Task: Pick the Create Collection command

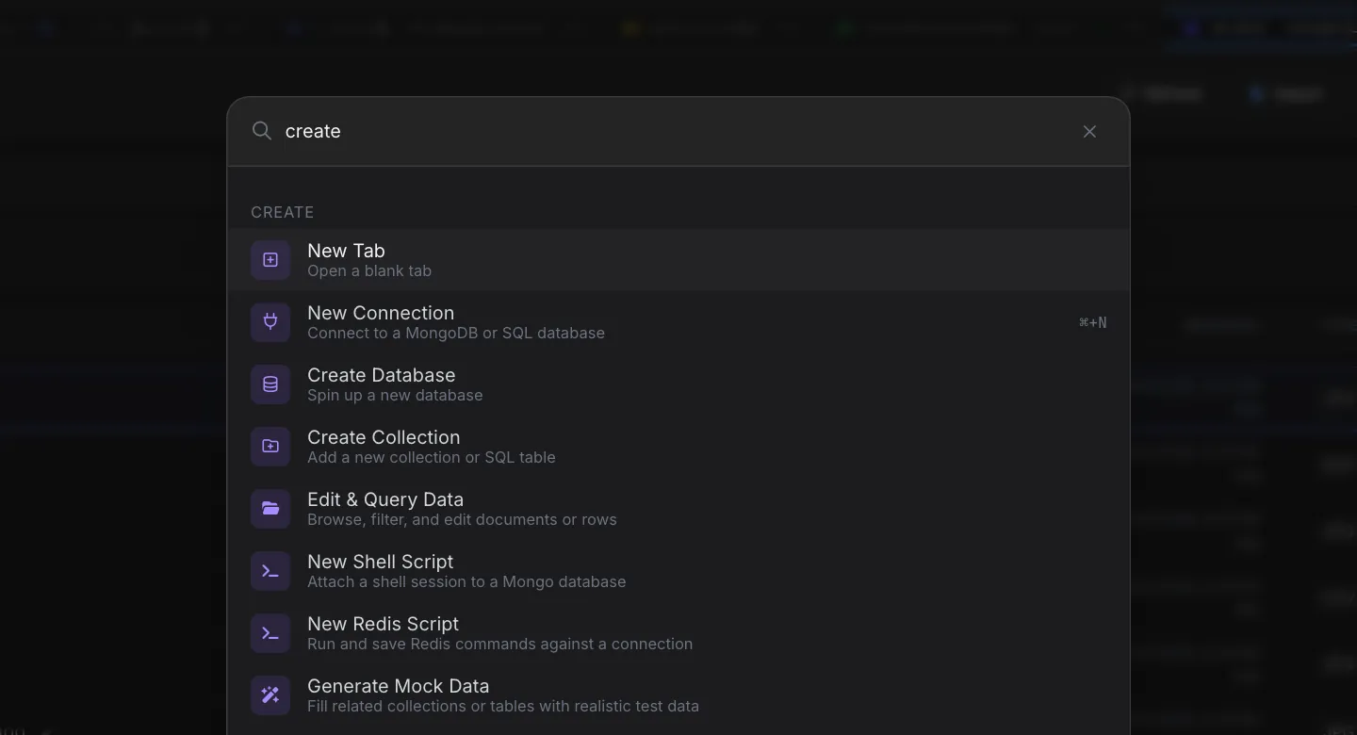Action: 678,447
